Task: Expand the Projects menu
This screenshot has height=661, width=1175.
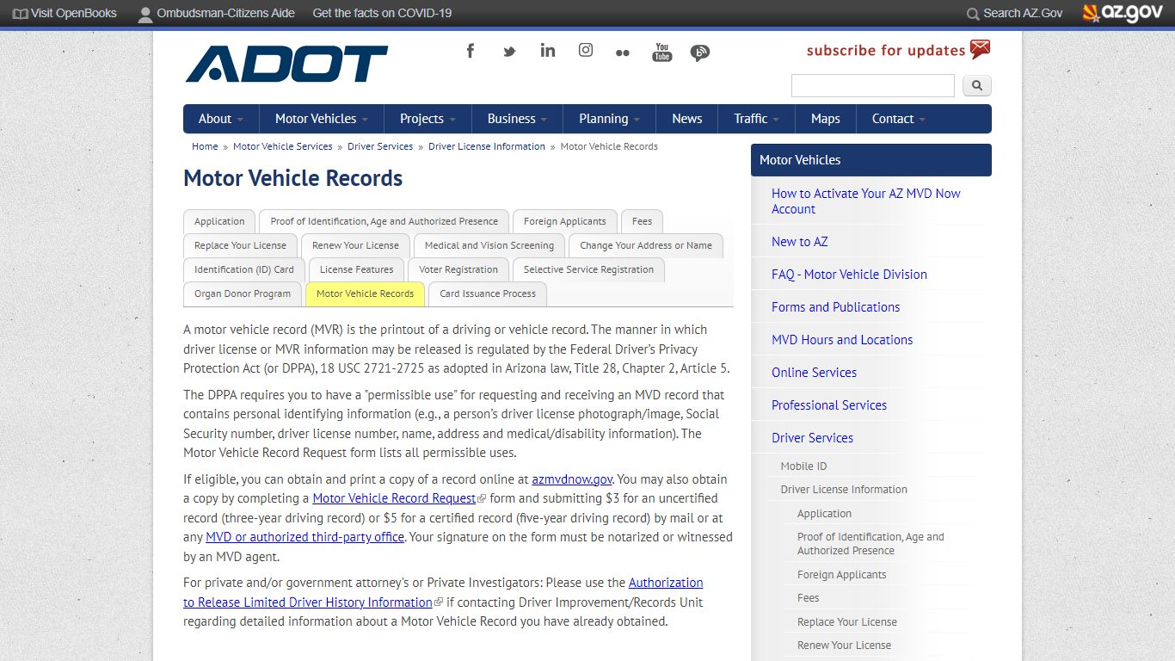Action: click(x=428, y=119)
